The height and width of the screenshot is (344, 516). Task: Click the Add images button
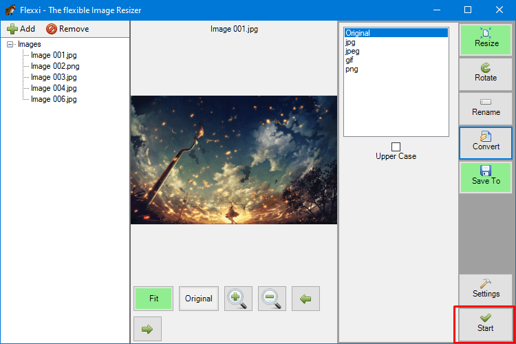tap(21, 29)
